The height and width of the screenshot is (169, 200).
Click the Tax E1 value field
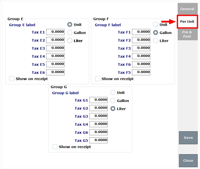coord(55,32)
